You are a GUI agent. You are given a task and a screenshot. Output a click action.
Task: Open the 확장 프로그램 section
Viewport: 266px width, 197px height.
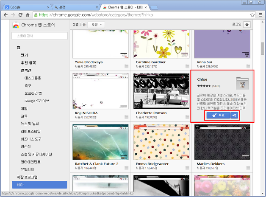27,177
